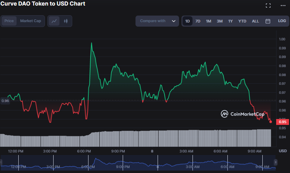The height and width of the screenshot is (173, 290).
Task: Click the 1.00 price axis label
Action: [x=282, y=39]
